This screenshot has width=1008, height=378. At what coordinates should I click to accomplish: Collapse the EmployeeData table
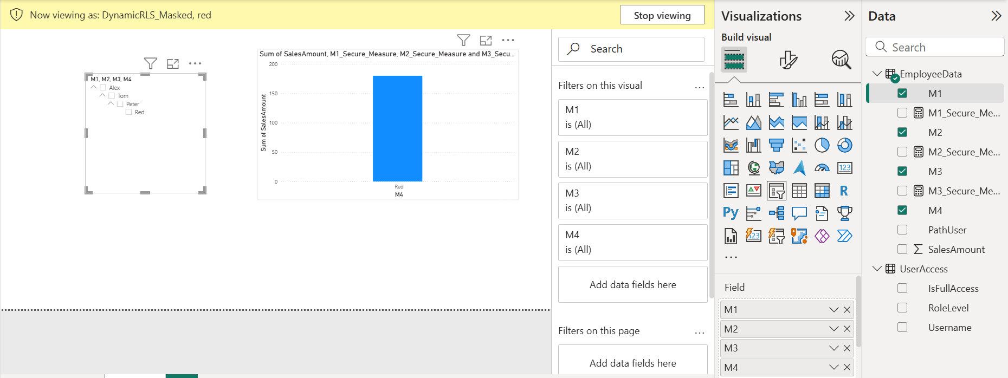point(877,74)
